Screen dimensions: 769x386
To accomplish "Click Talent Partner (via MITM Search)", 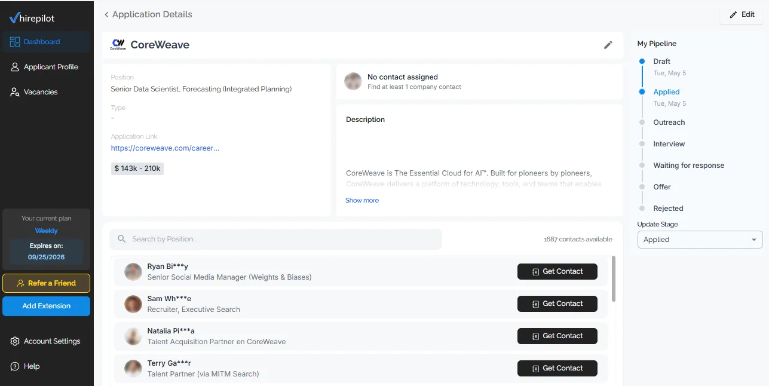I will (x=203, y=374).
